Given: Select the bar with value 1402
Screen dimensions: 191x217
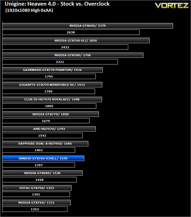Looking at the screenshot, I should [39, 150].
